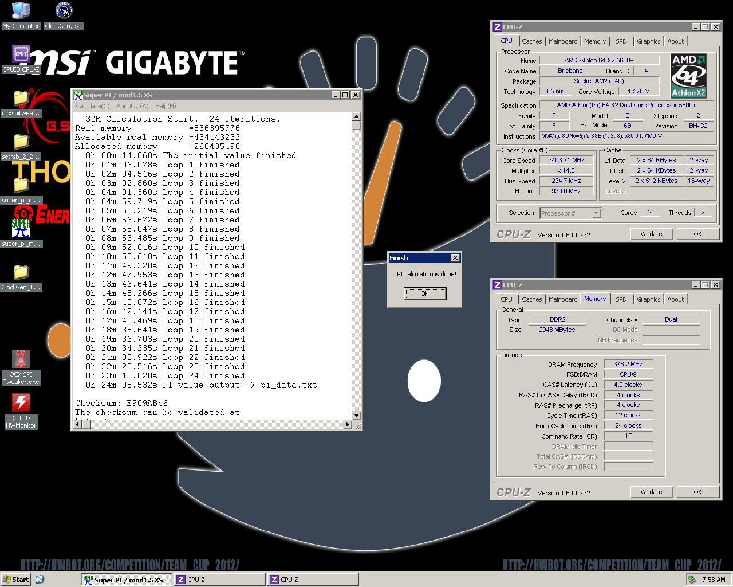Viewport: 733px width, 587px height.
Task: Switch to Super PI / mod1.5 XS taskbar button
Action: (126, 580)
